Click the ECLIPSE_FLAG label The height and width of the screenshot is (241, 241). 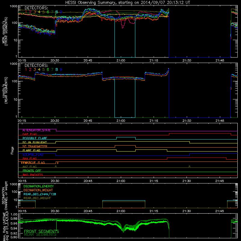coord(33,155)
